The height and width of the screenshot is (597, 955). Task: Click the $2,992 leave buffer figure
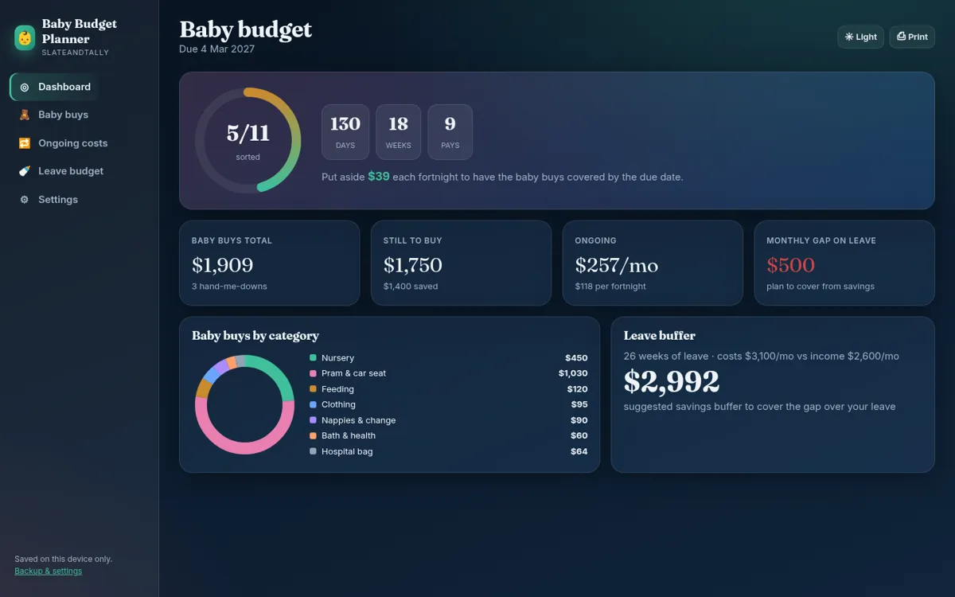[x=672, y=382]
